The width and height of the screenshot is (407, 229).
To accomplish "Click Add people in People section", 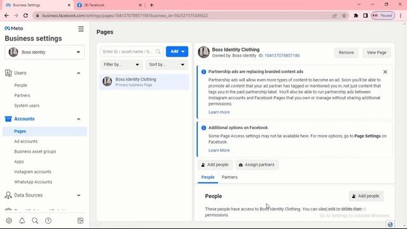I will click(x=366, y=196).
